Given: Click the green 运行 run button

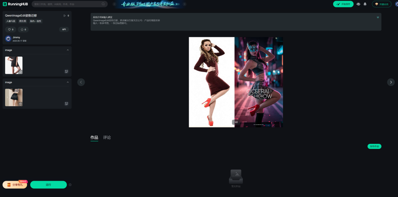Looking at the screenshot, I should point(49,184).
